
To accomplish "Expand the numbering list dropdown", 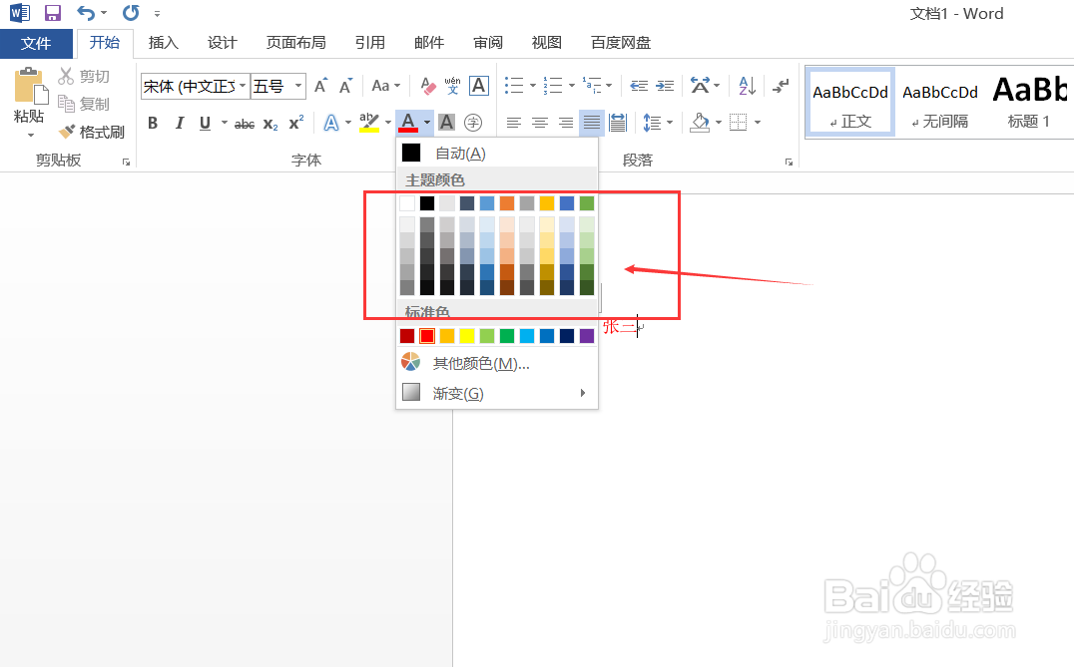I will point(571,86).
